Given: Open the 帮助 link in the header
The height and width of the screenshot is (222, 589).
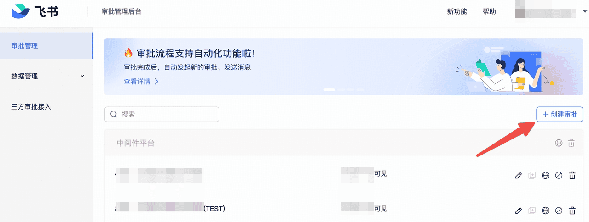Looking at the screenshot, I should click(489, 11).
